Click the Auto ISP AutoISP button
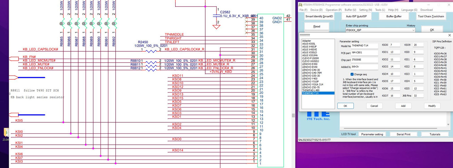Screen dimensions: 453x168 [356, 16]
